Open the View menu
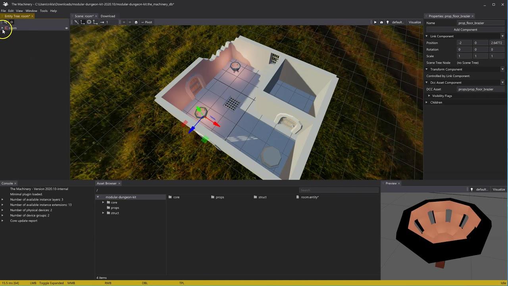Viewport: 508px width, 286px height. tap(19, 11)
